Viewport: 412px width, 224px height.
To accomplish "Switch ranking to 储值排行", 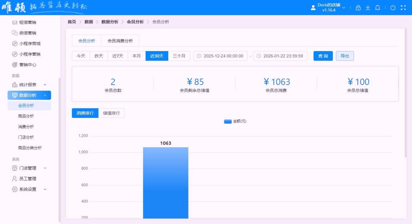I will [x=111, y=113].
